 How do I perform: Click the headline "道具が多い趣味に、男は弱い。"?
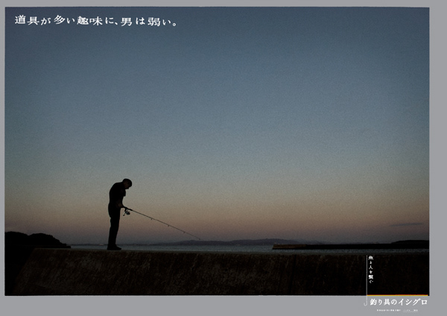[x=96, y=21]
